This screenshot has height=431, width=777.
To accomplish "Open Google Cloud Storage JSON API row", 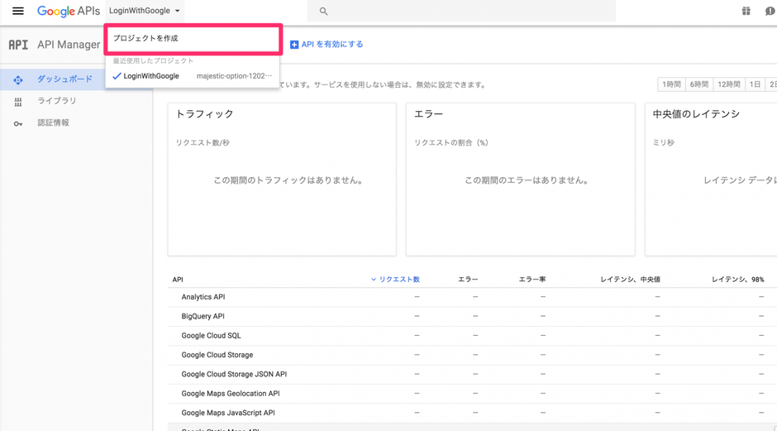I will (472, 375).
